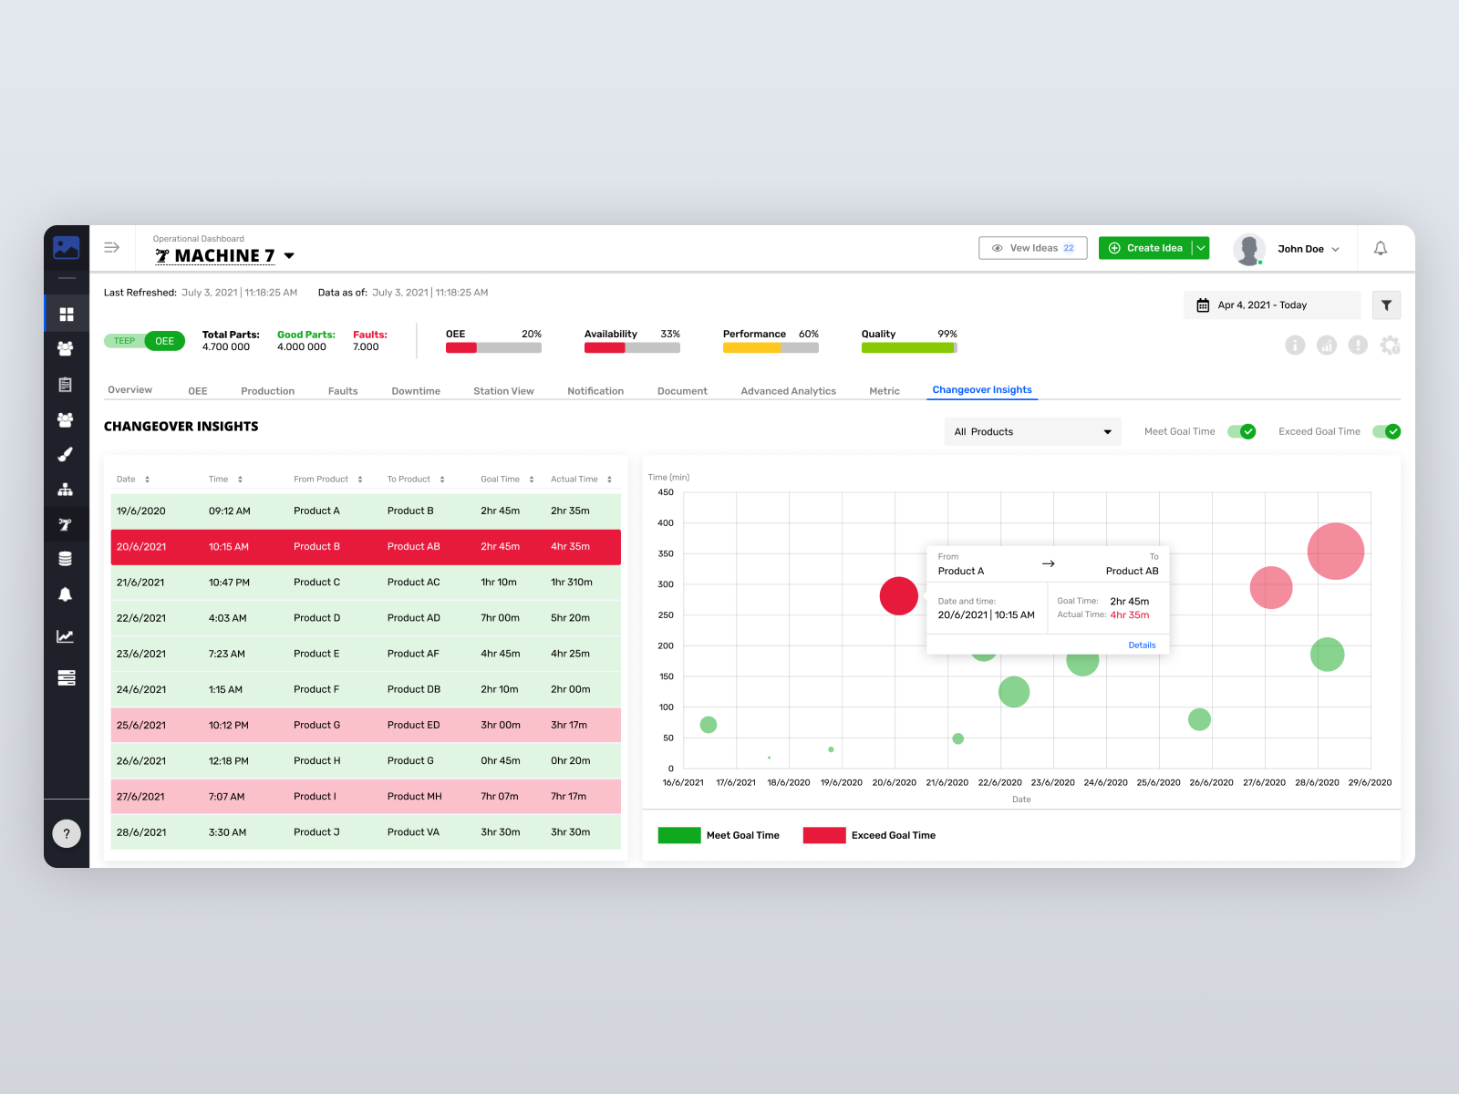
Task: Toggle the Meet Goal Time switch off
Action: (1241, 431)
